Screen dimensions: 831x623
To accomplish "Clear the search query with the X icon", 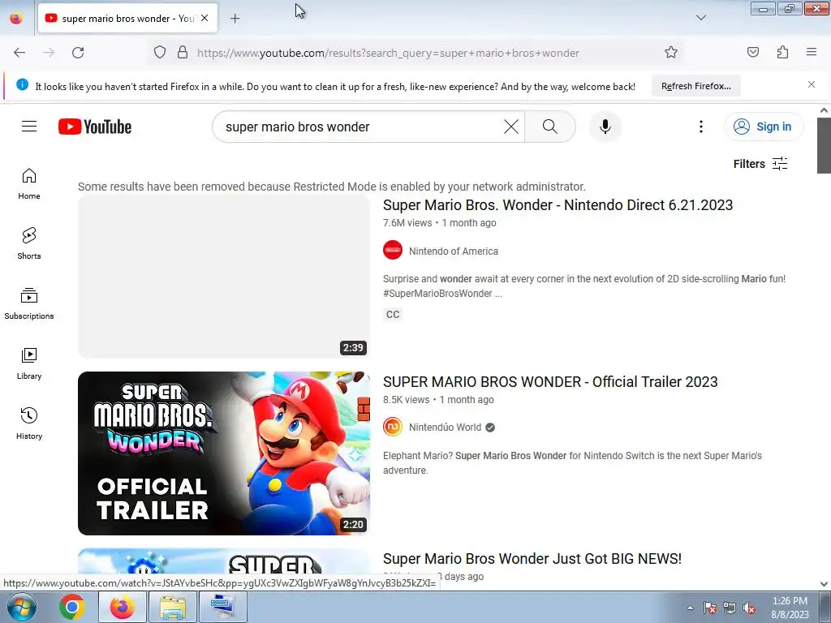I will [511, 127].
